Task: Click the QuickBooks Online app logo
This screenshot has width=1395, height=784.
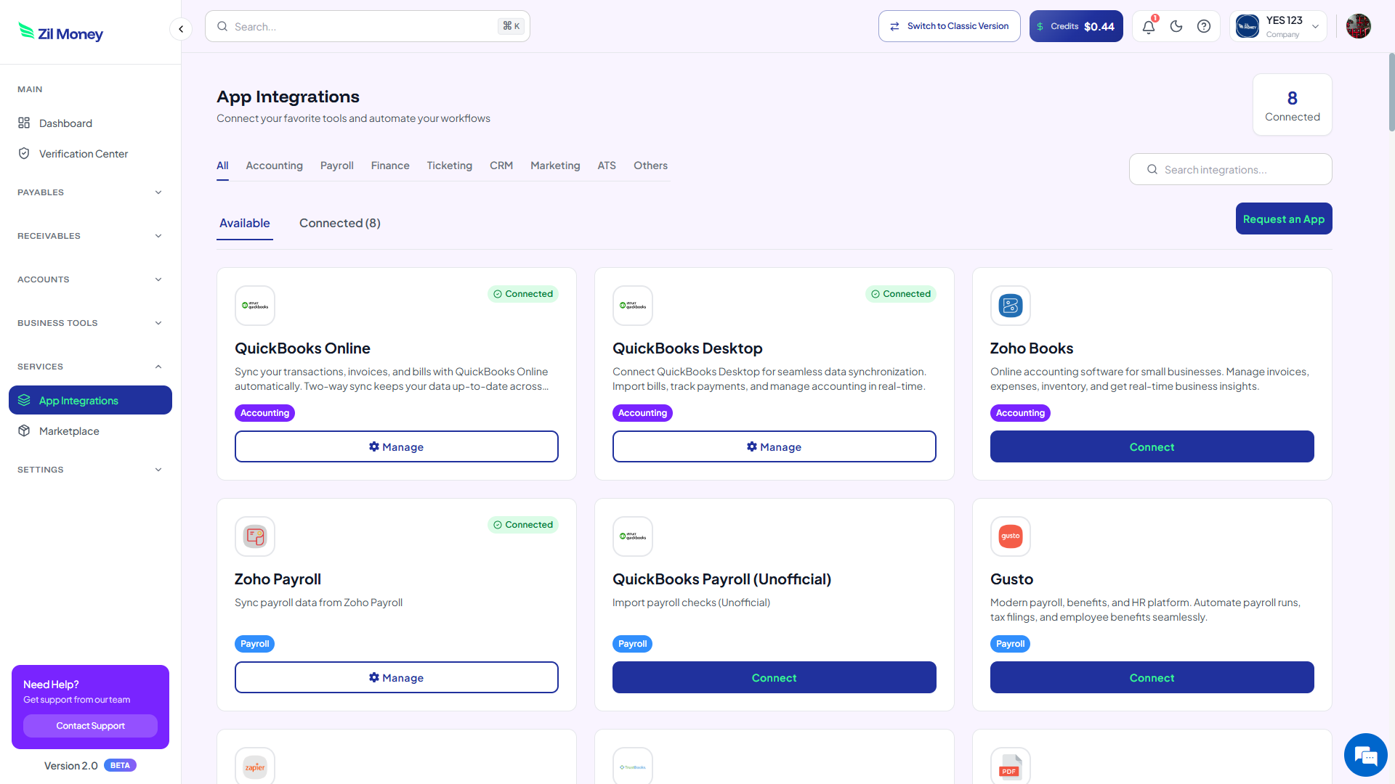Action: (255, 306)
